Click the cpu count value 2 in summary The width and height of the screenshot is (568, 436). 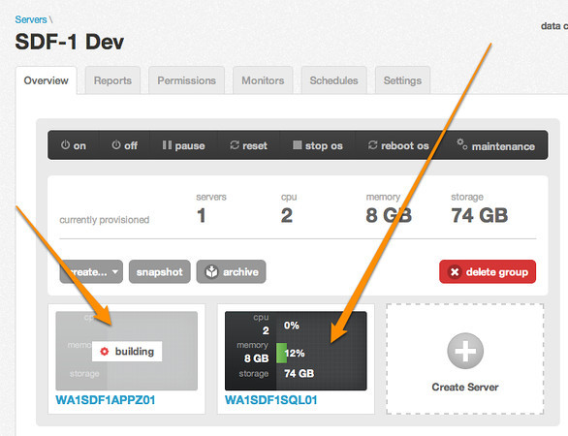(x=287, y=215)
